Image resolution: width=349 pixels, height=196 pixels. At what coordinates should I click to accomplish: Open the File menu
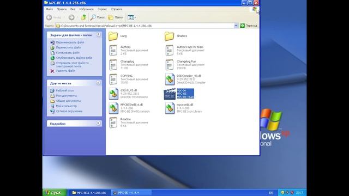(x=50, y=9)
